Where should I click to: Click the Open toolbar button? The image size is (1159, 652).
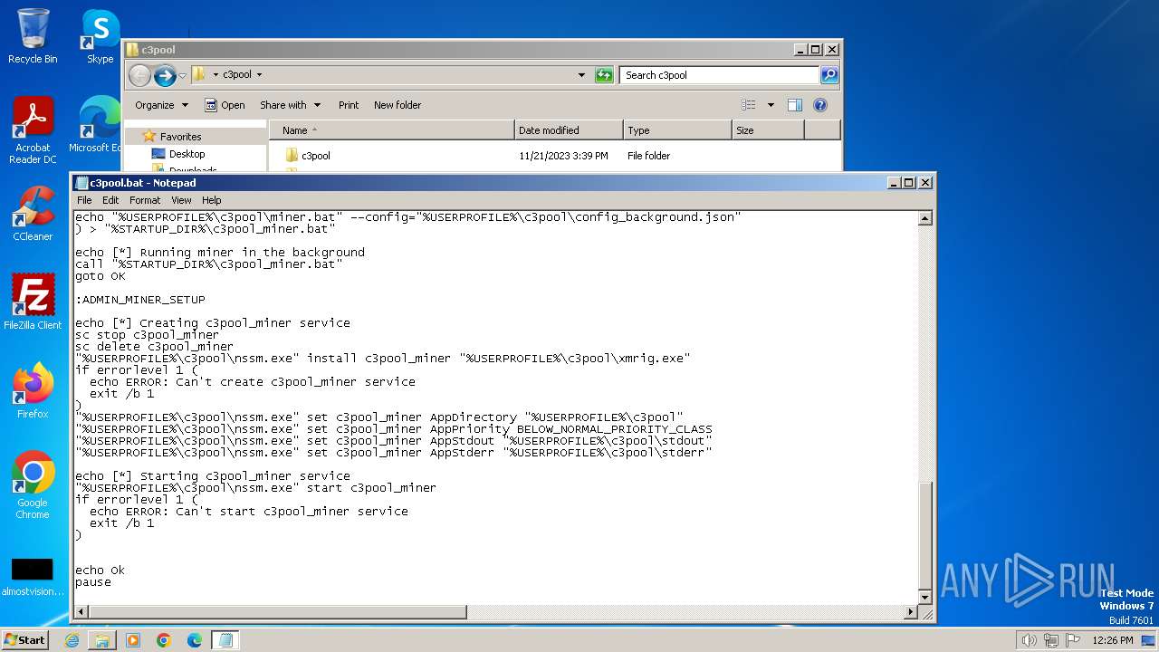pyautogui.click(x=225, y=105)
